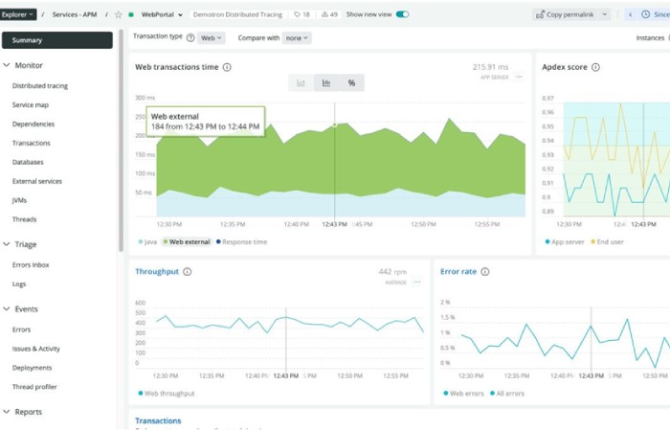Toggle Web throughput series in legend
Image resolution: width=670 pixels, height=431 pixels.
pos(167,394)
